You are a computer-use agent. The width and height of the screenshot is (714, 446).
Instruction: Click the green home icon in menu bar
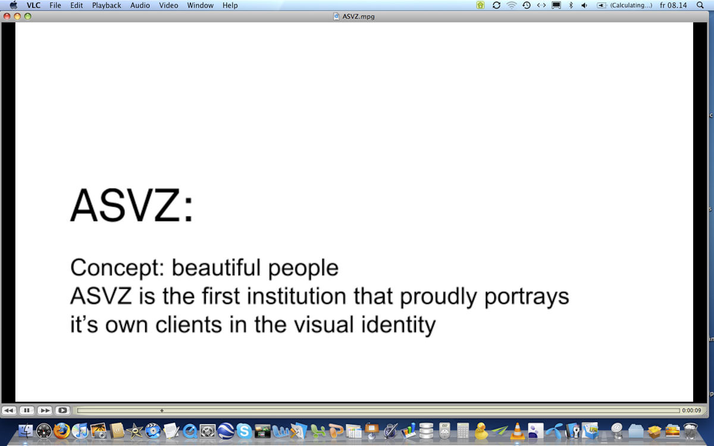481,5
